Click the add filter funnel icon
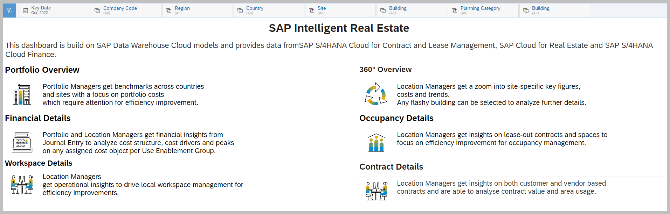Screen dimensions: 670x214 (9, 10)
